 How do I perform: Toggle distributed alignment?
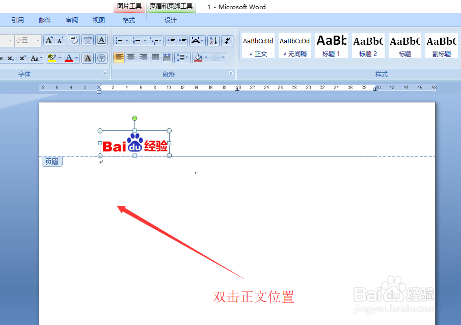[x=167, y=58]
